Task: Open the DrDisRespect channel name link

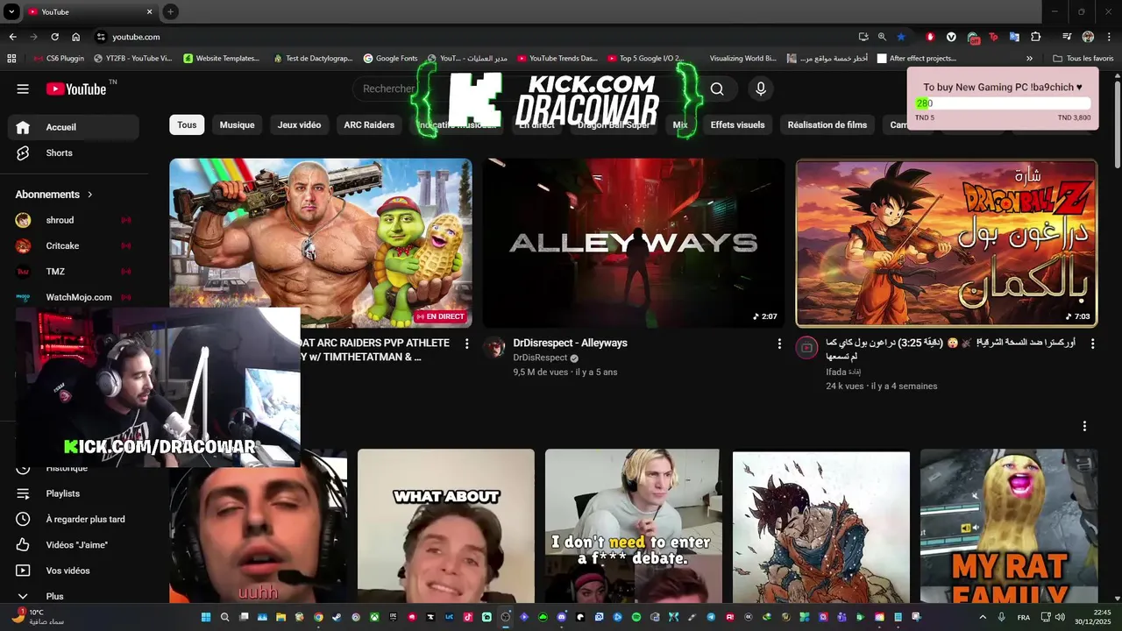Action: [540, 358]
